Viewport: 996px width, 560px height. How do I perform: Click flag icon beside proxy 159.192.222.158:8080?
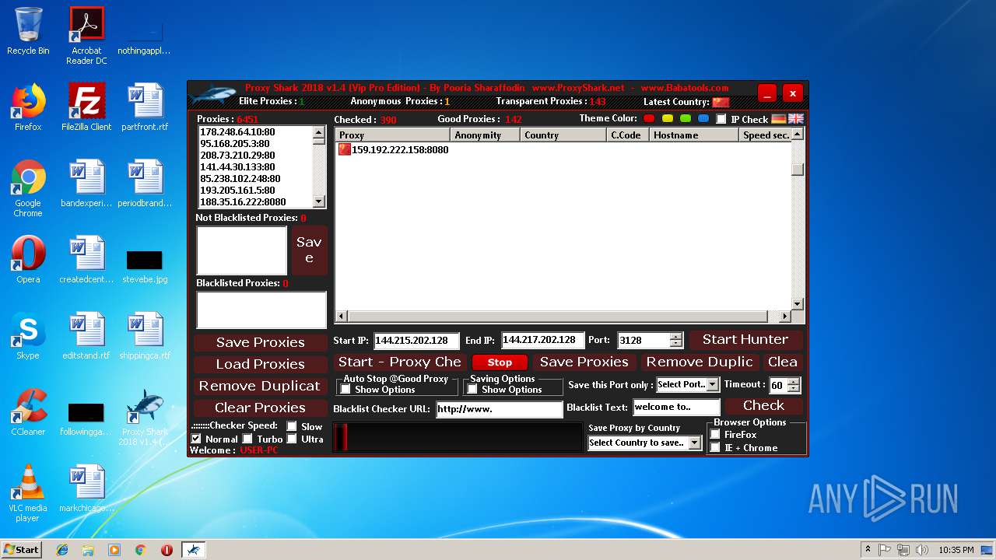click(344, 149)
